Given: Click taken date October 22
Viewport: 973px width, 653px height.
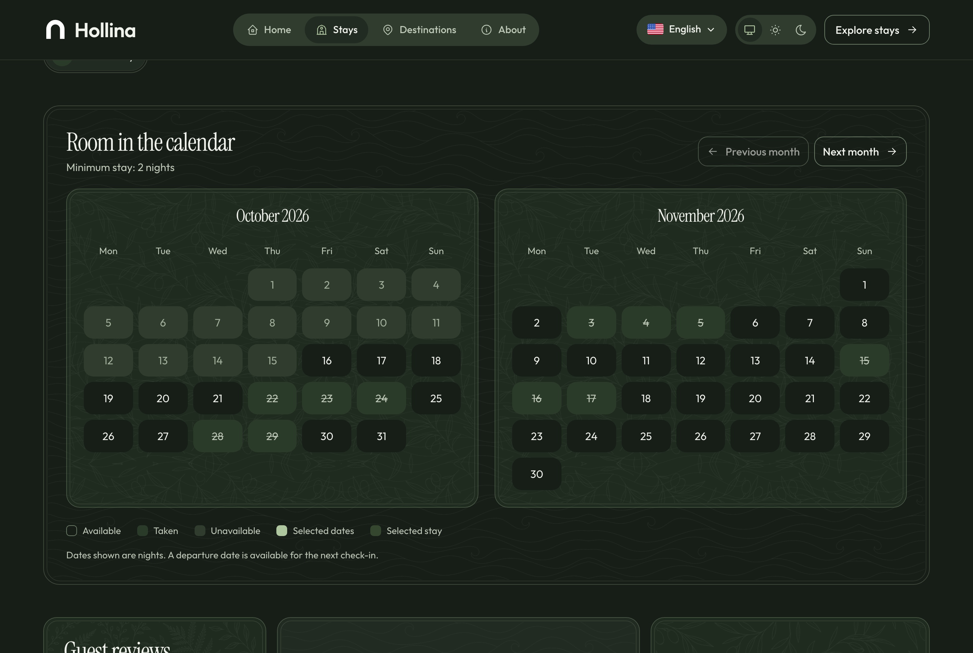Looking at the screenshot, I should 272,398.
